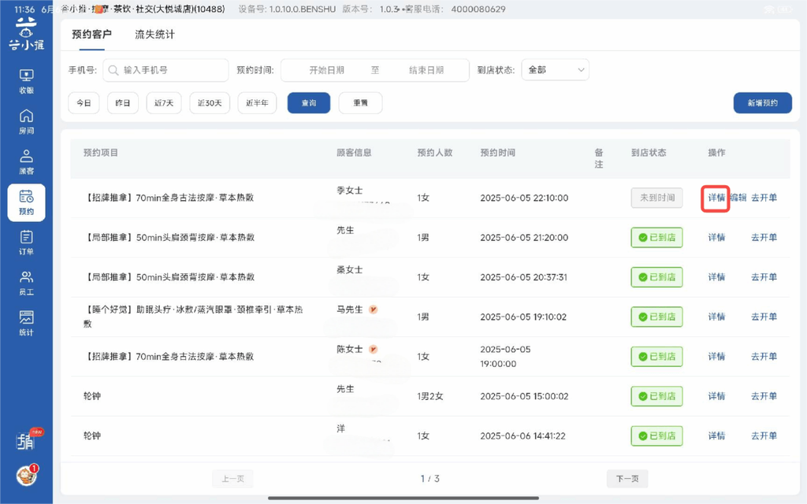Image resolution: width=807 pixels, height=504 pixels.
Task: Click 去开单 for 桑女士 reservation
Action: pos(764,277)
